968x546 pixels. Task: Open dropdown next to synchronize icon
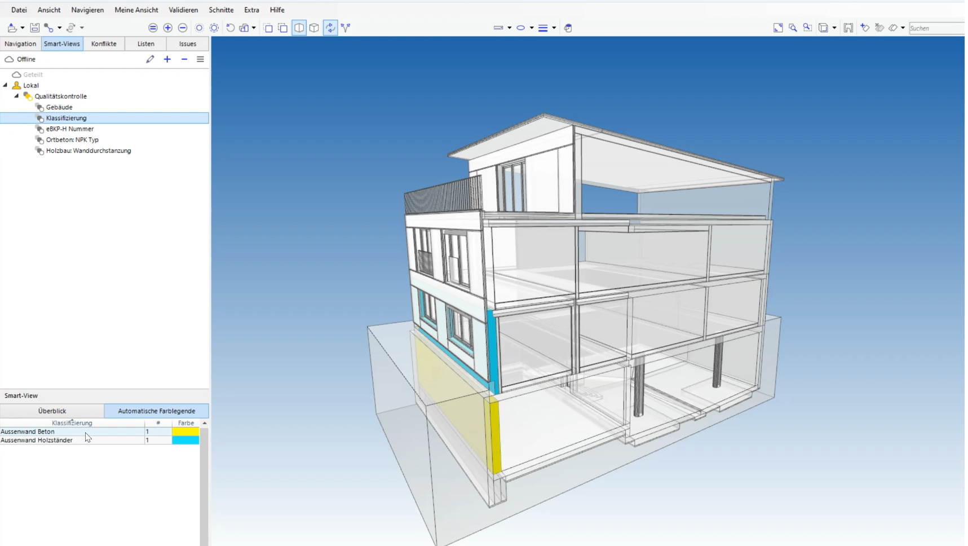[x=82, y=28]
